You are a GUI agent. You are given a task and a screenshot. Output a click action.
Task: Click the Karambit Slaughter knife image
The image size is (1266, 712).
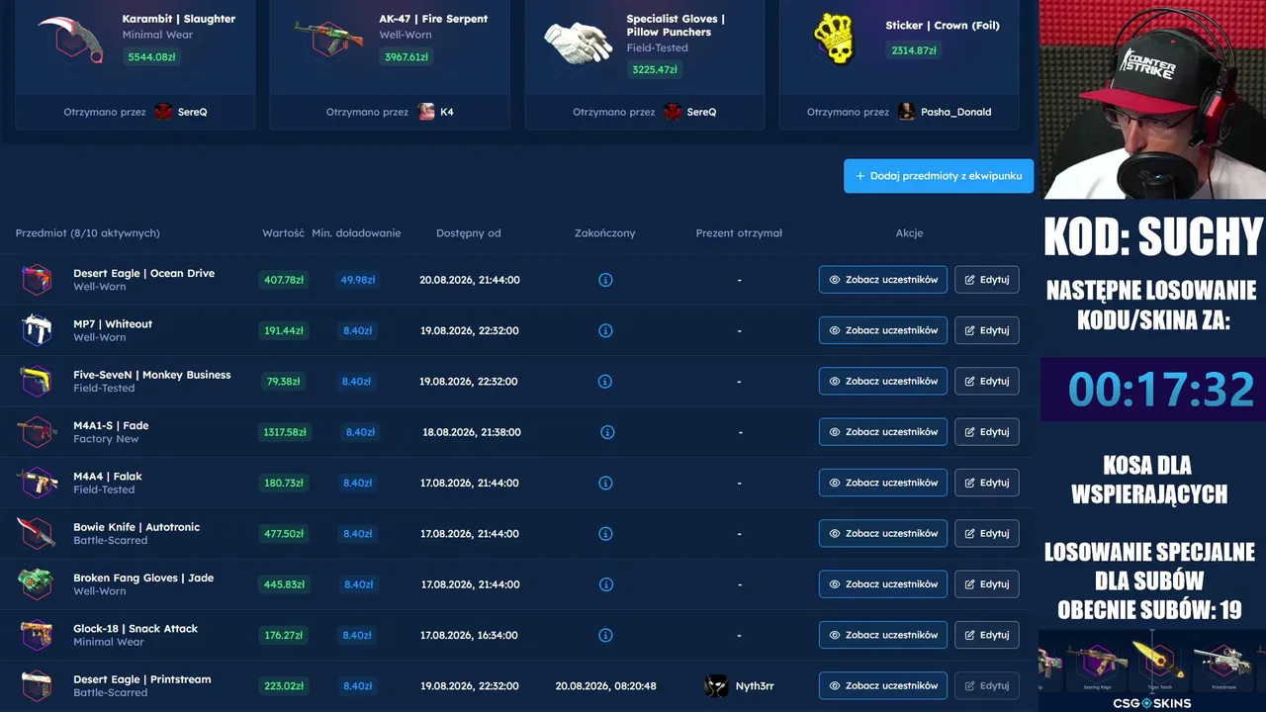click(x=71, y=39)
